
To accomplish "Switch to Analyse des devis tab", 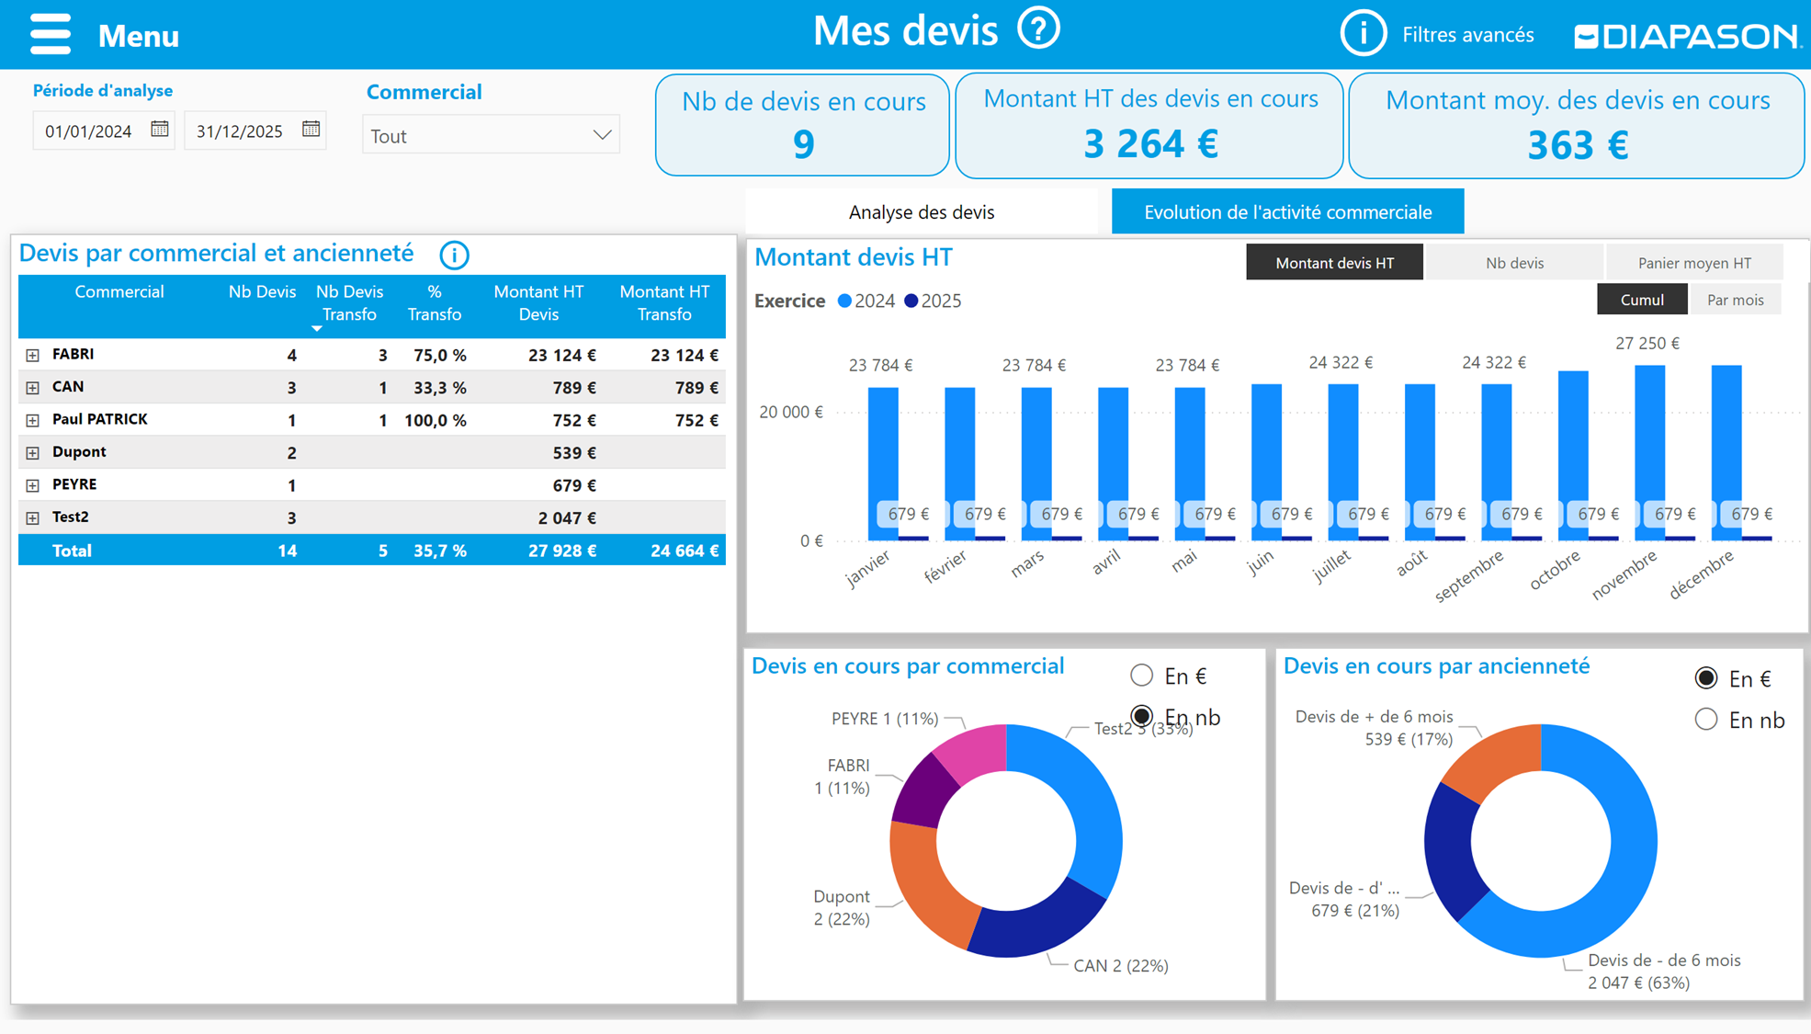I will (x=921, y=212).
